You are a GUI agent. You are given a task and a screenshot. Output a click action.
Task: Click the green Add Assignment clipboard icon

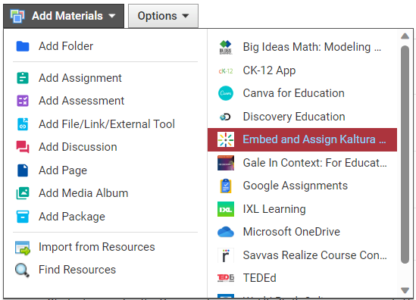tap(23, 78)
